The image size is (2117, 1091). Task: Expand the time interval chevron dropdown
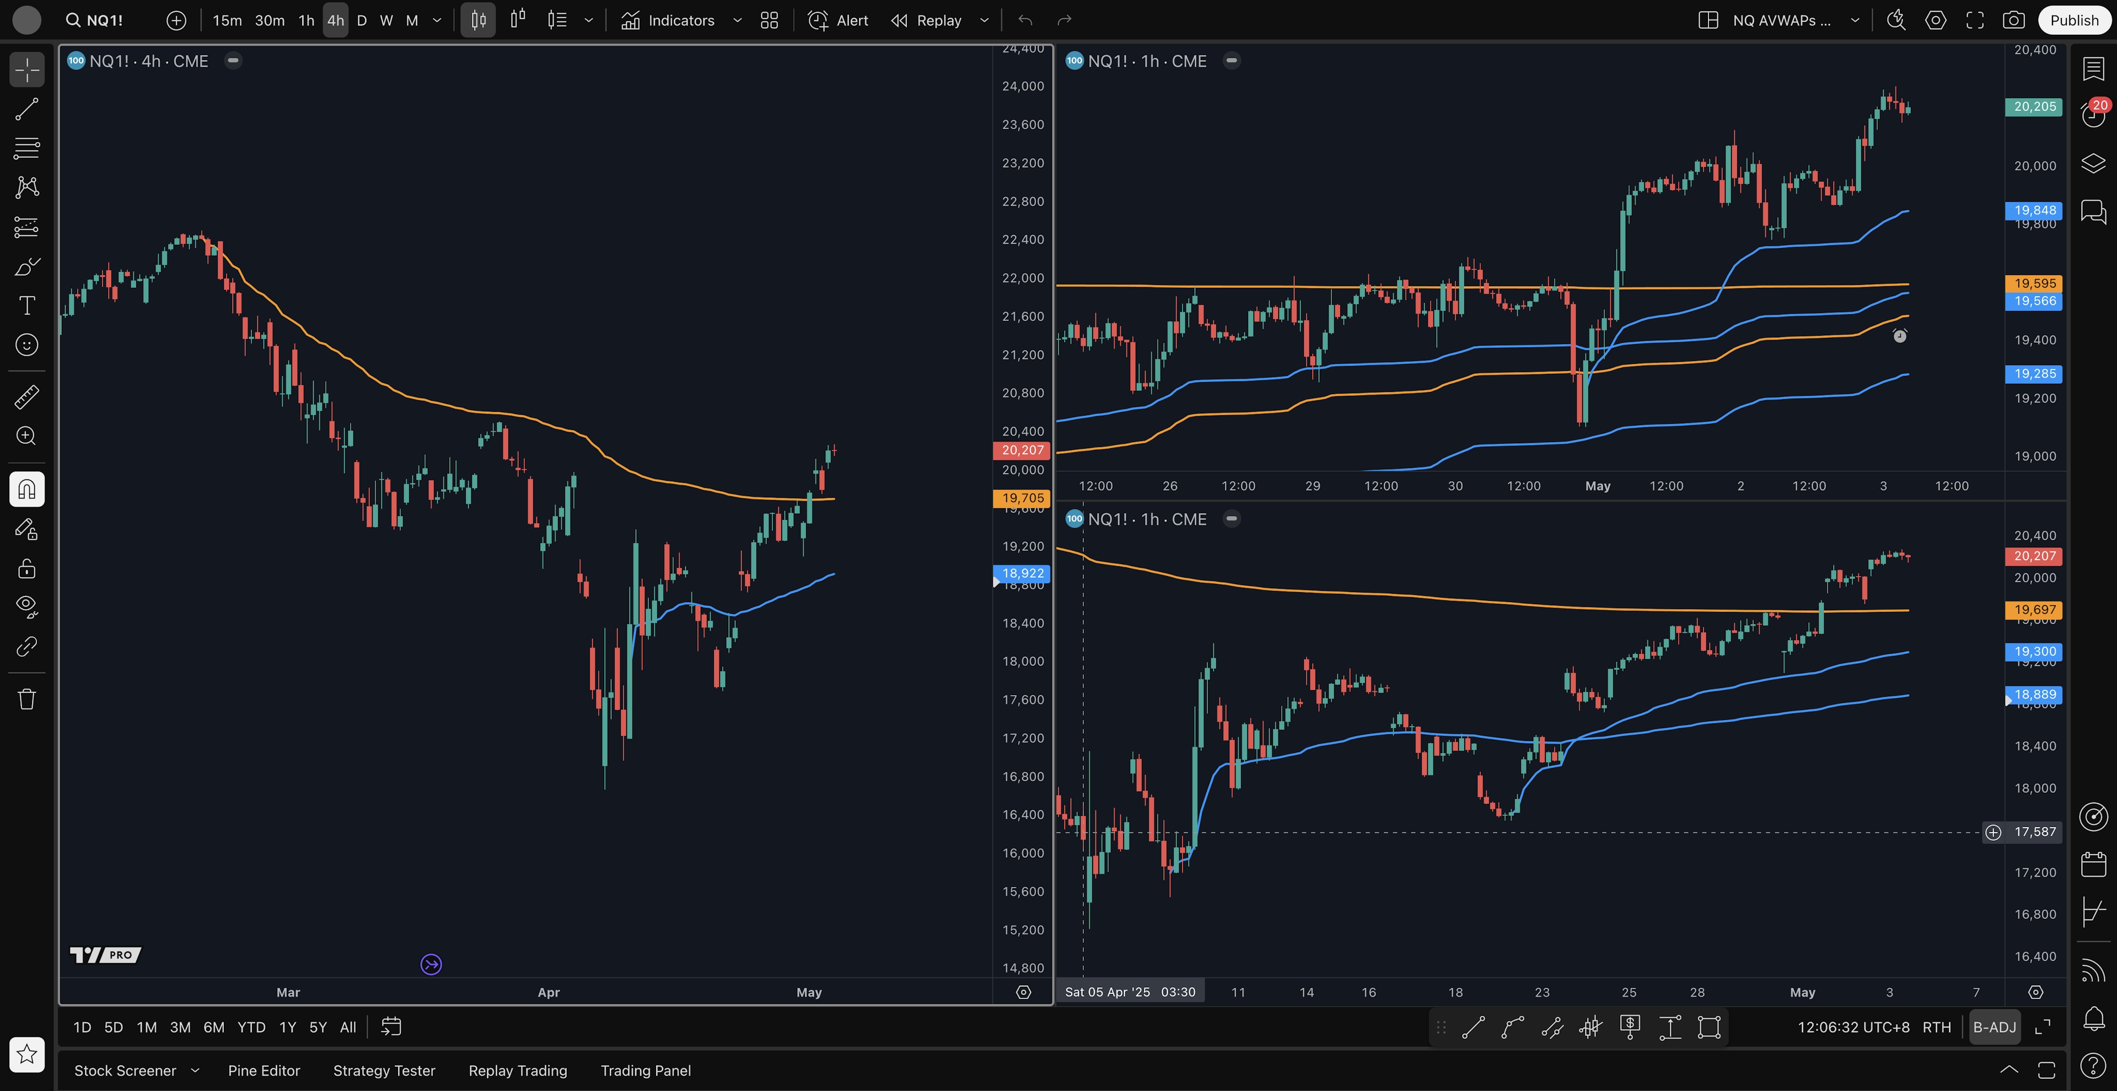(x=437, y=20)
